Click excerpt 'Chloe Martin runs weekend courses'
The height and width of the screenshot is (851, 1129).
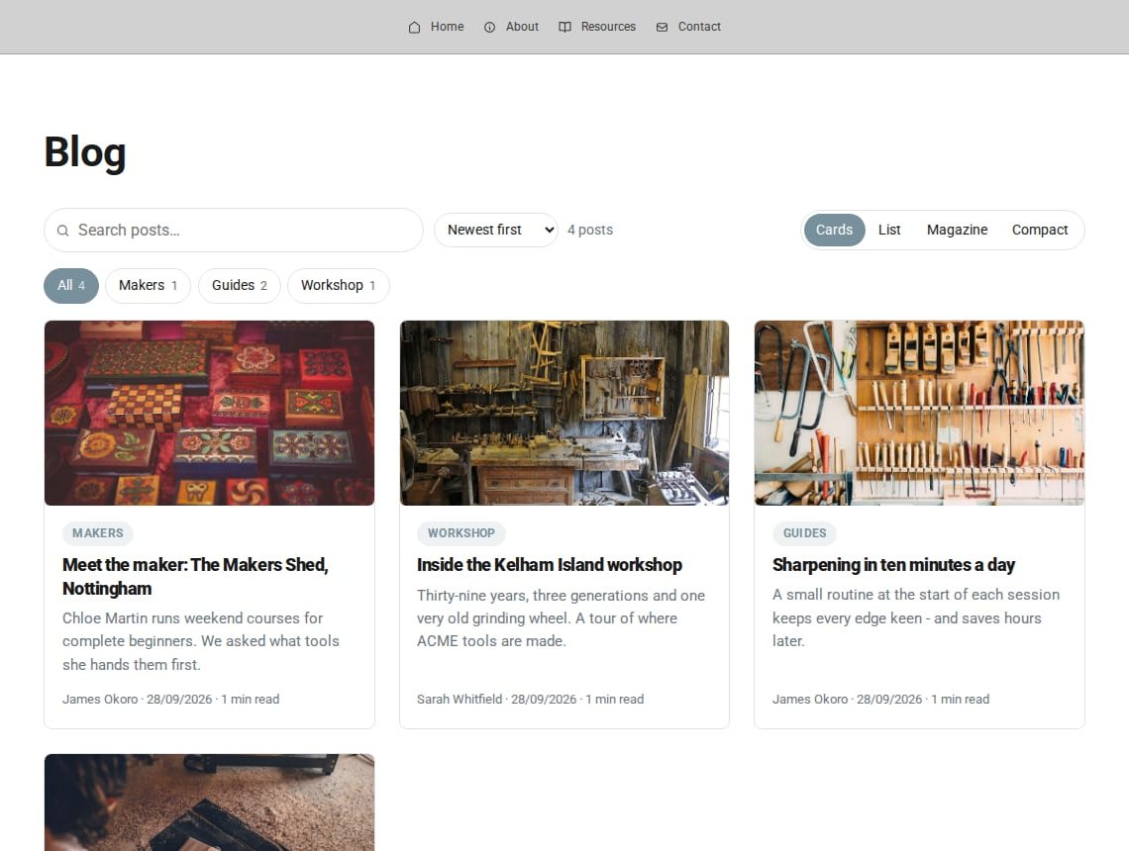[x=201, y=641]
